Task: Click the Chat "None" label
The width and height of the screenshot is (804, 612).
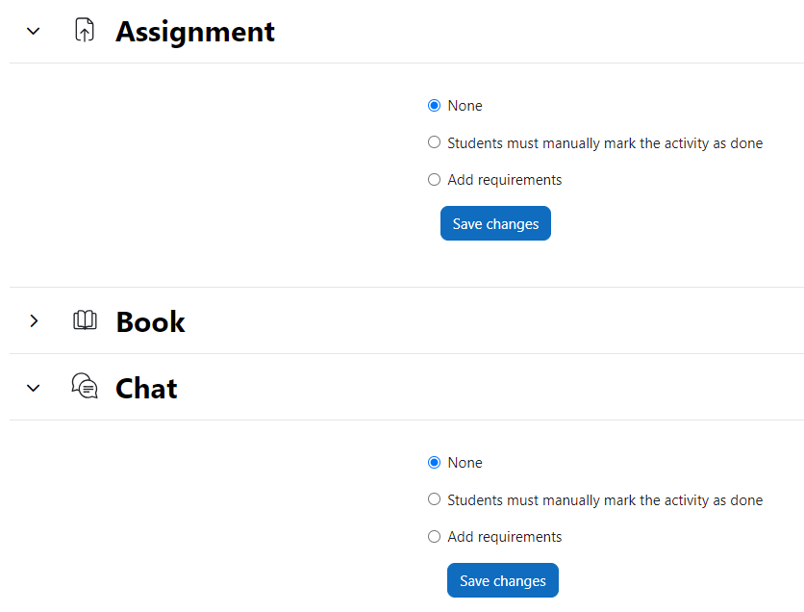Action: pyautogui.click(x=465, y=463)
